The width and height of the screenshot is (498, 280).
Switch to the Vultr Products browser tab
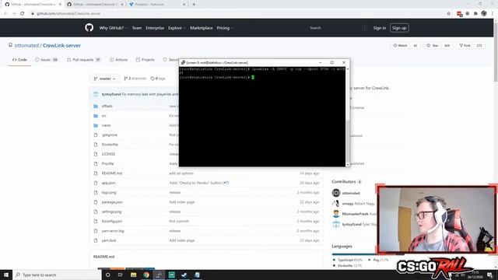156,5
